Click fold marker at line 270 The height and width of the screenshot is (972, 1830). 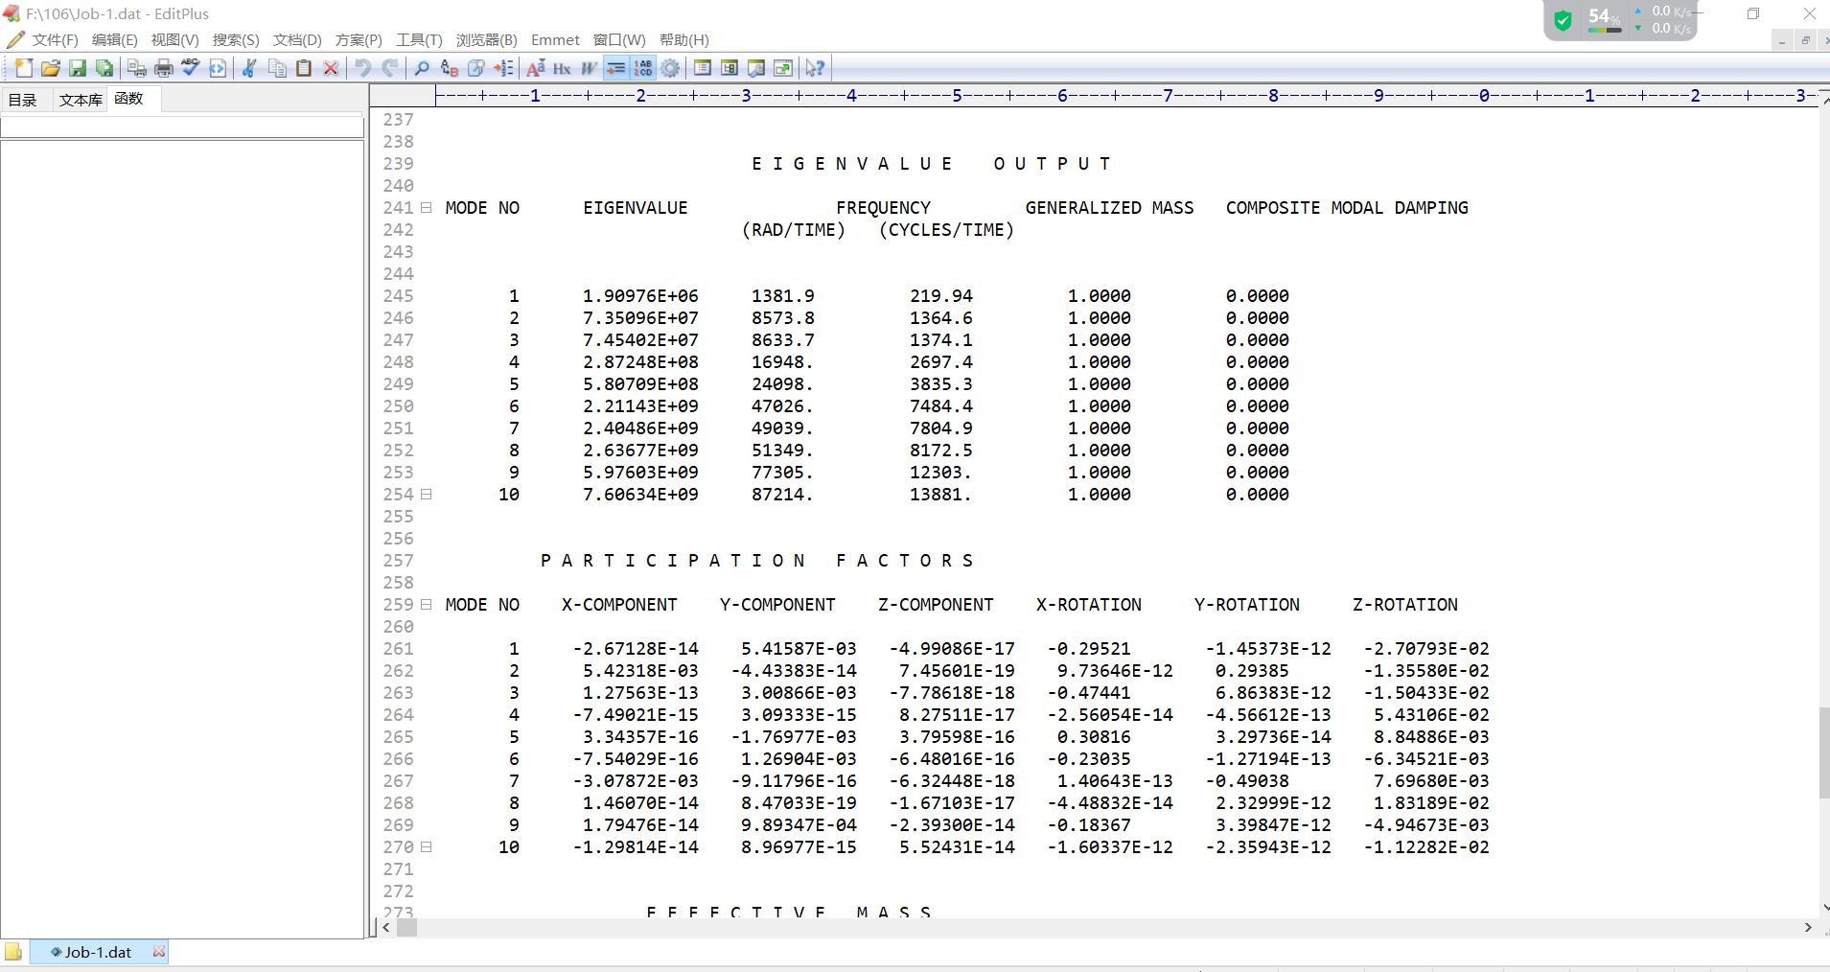(x=426, y=847)
